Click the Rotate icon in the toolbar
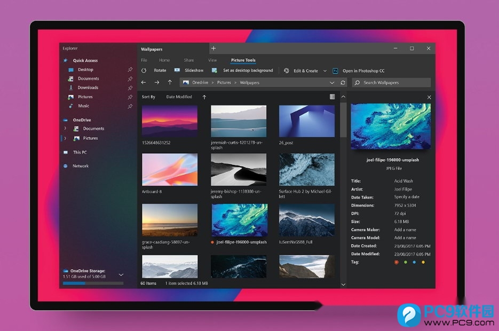Image resolution: width=499 pixels, height=331 pixels. coord(144,70)
